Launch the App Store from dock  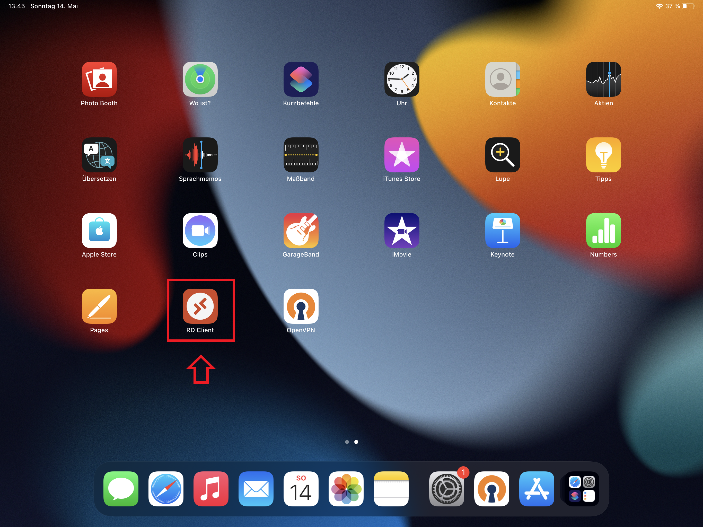(537, 489)
